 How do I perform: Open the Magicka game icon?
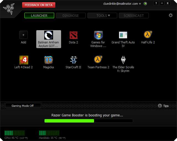[x=48, y=60]
